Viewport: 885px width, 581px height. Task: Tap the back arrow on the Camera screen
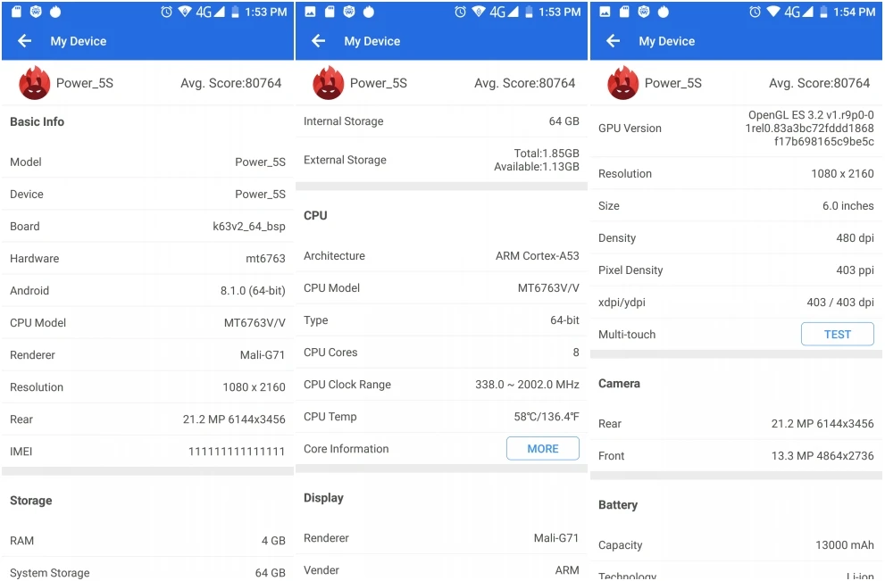click(x=613, y=41)
